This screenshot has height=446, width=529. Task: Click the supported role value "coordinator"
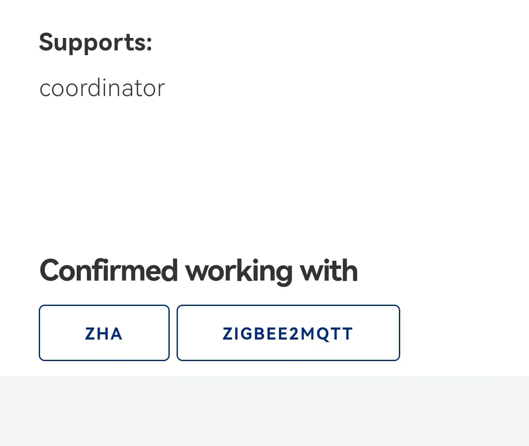coord(102,88)
